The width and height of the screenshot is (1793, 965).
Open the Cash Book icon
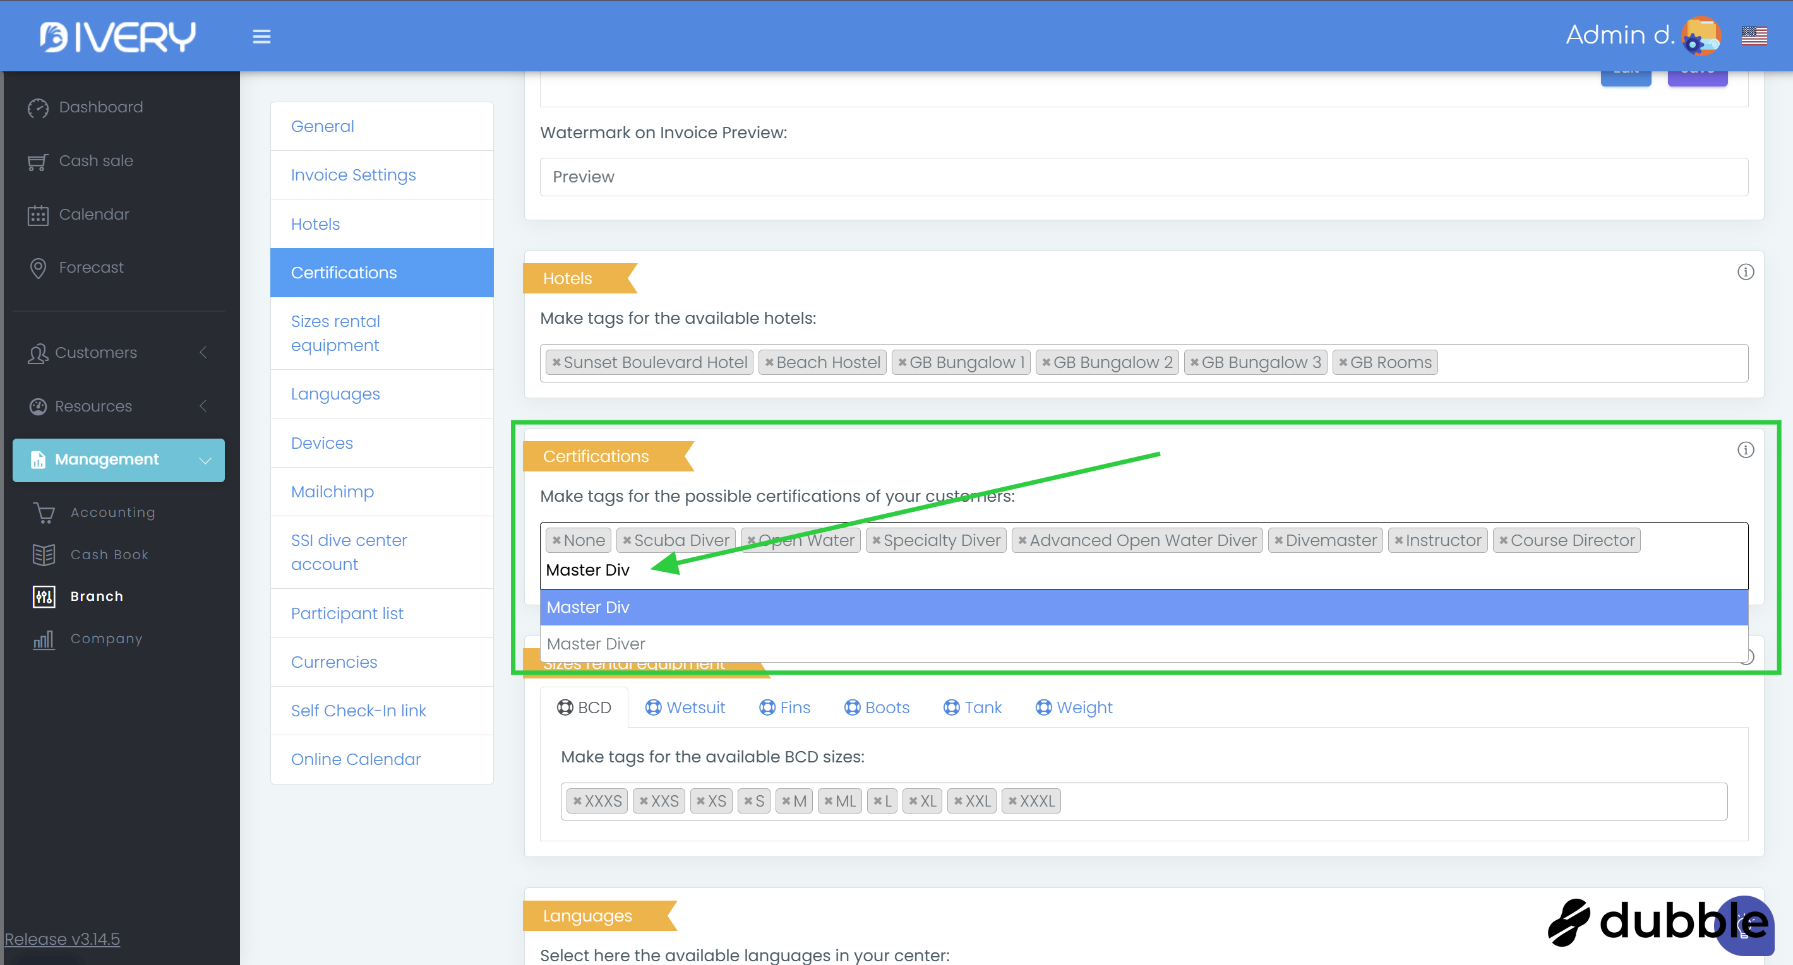pos(43,555)
